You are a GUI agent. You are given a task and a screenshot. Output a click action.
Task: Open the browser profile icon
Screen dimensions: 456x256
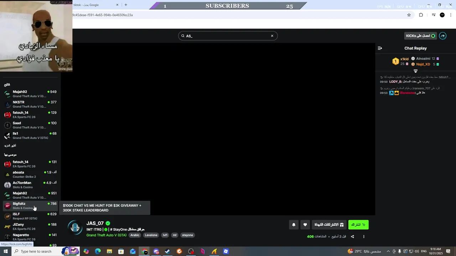442,15
